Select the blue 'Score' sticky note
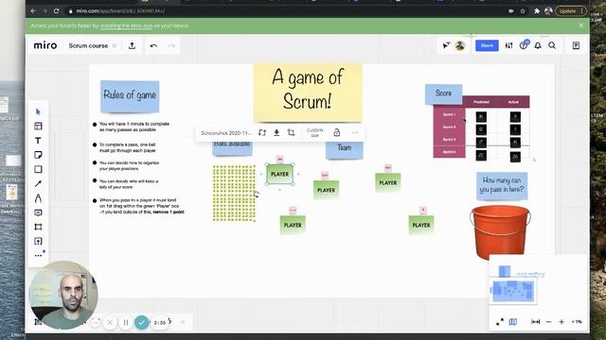606x340 pixels. coord(444,93)
